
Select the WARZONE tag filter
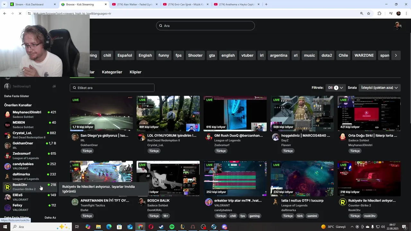tap(364, 55)
